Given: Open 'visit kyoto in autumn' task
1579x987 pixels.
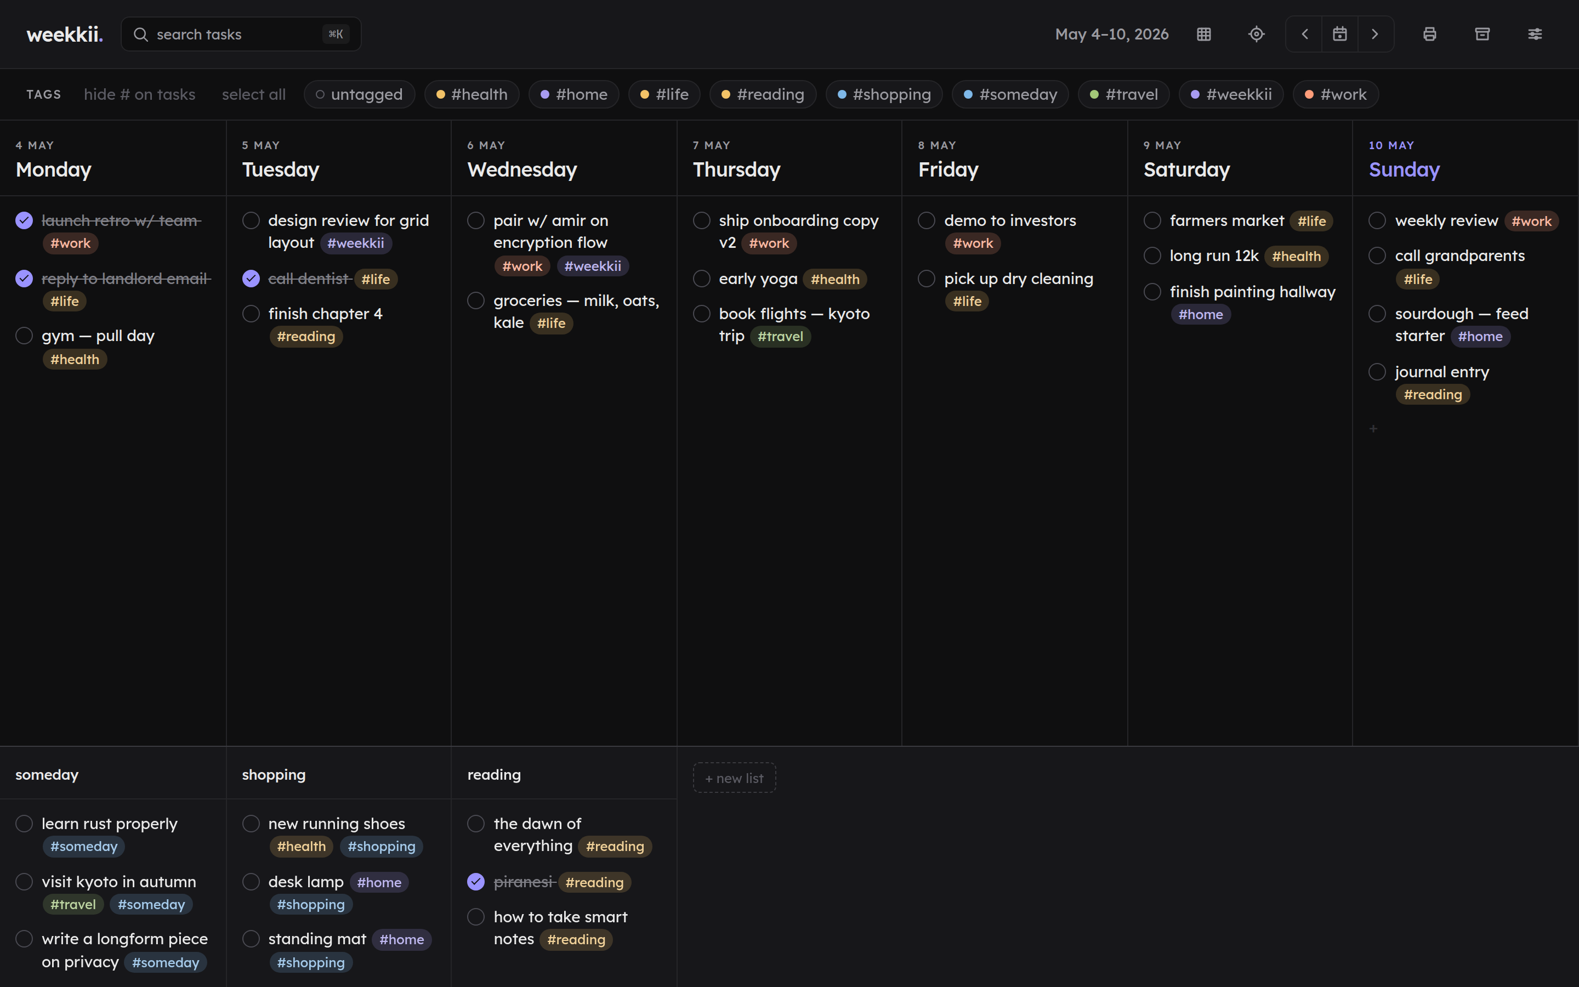Looking at the screenshot, I should [x=119, y=882].
